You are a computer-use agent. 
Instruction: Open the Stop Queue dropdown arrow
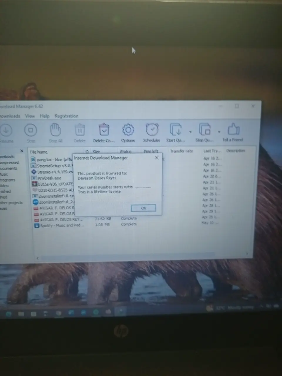pos(219,132)
